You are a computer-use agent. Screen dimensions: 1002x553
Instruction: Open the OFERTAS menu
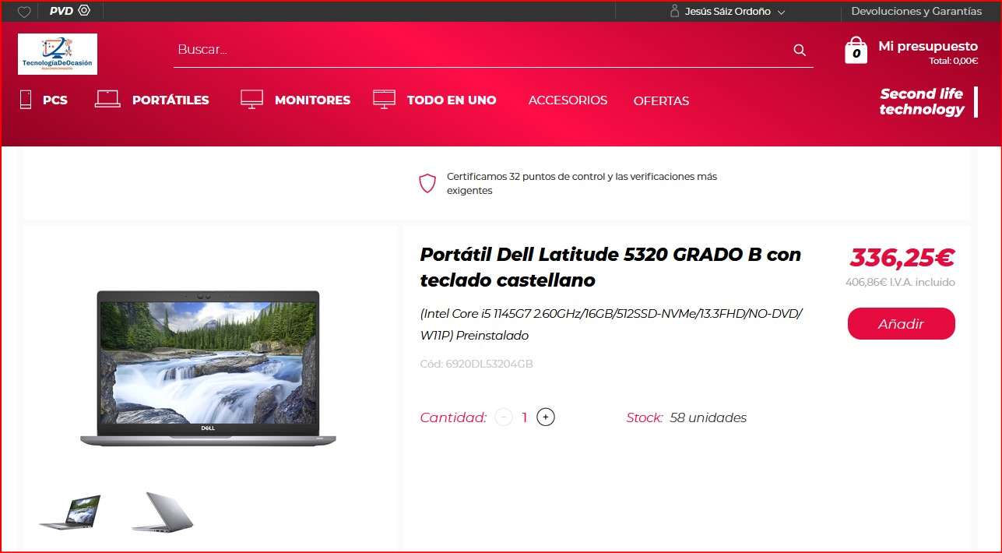[661, 100]
